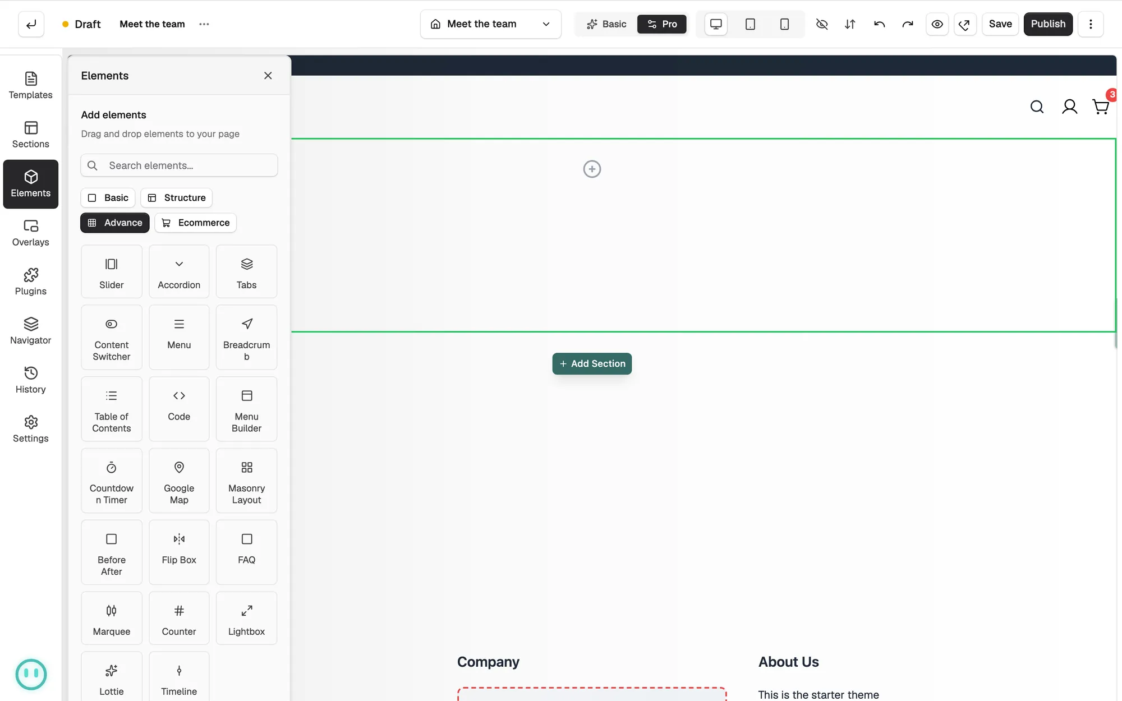The width and height of the screenshot is (1122, 701).
Task: Open the Overlays sidebar panel
Action: [31, 233]
